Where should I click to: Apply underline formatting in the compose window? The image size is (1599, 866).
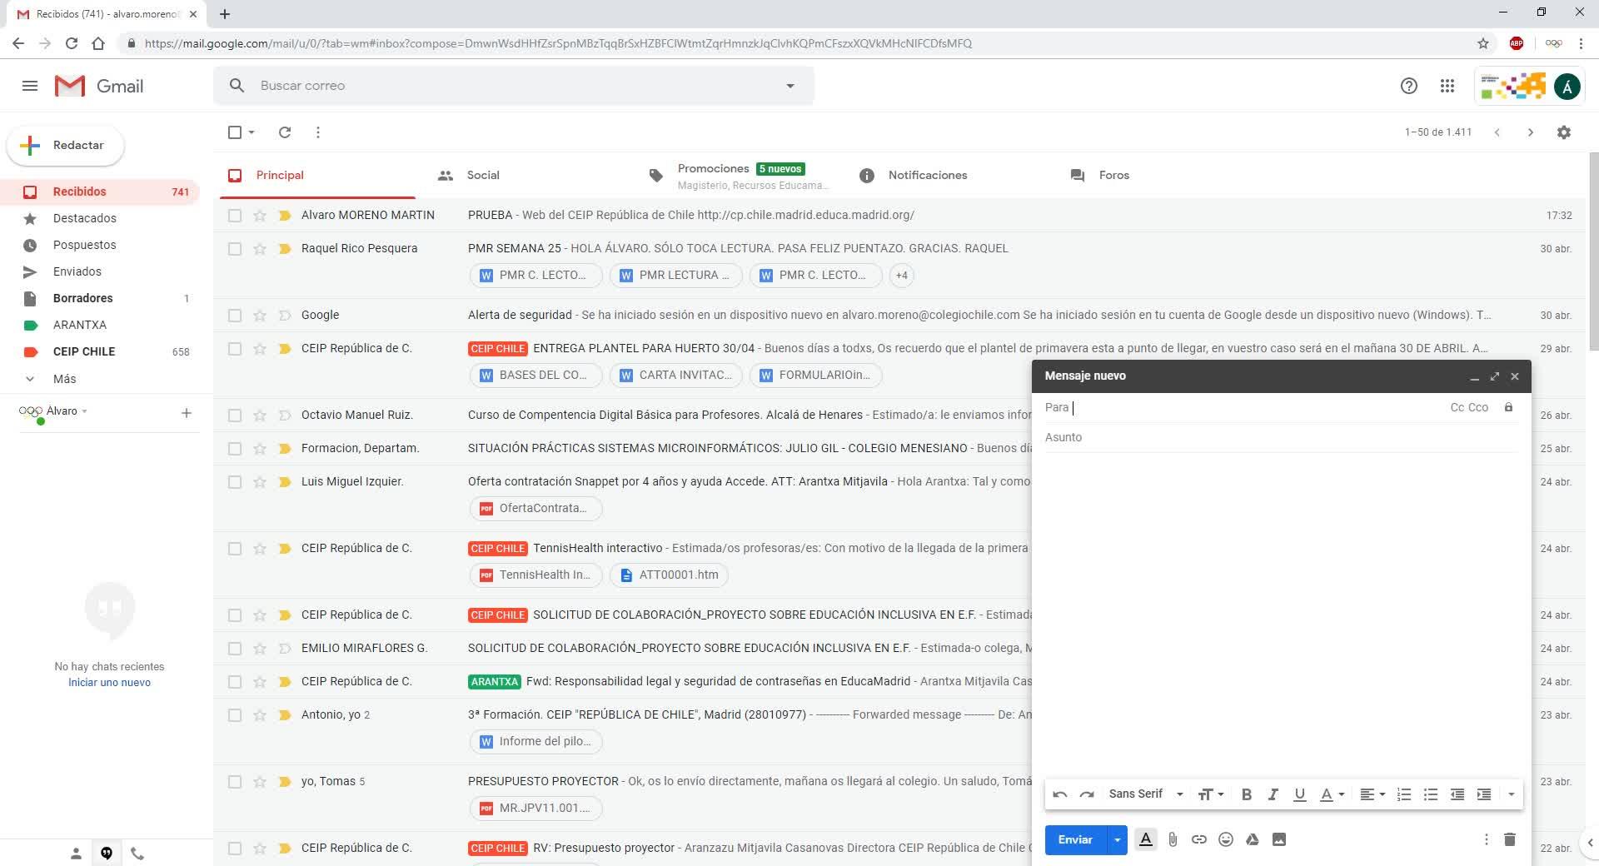[x=1299, y=794]
